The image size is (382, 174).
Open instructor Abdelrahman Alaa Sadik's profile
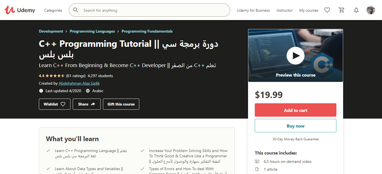[79, 83]
